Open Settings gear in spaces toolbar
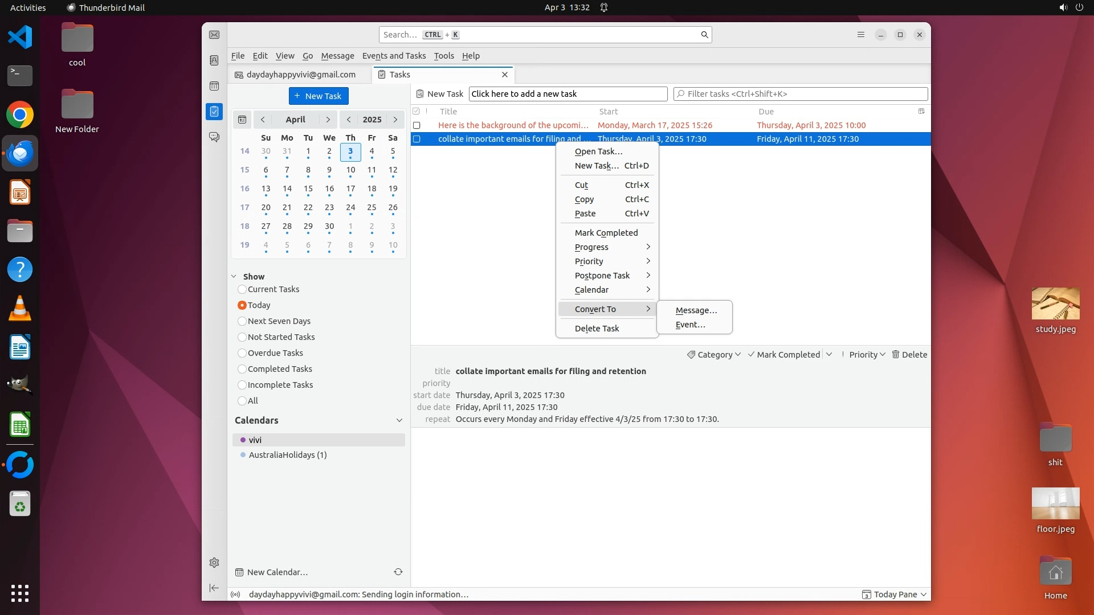This screenshot has width=1094, height=615. [x=214, y=563]
